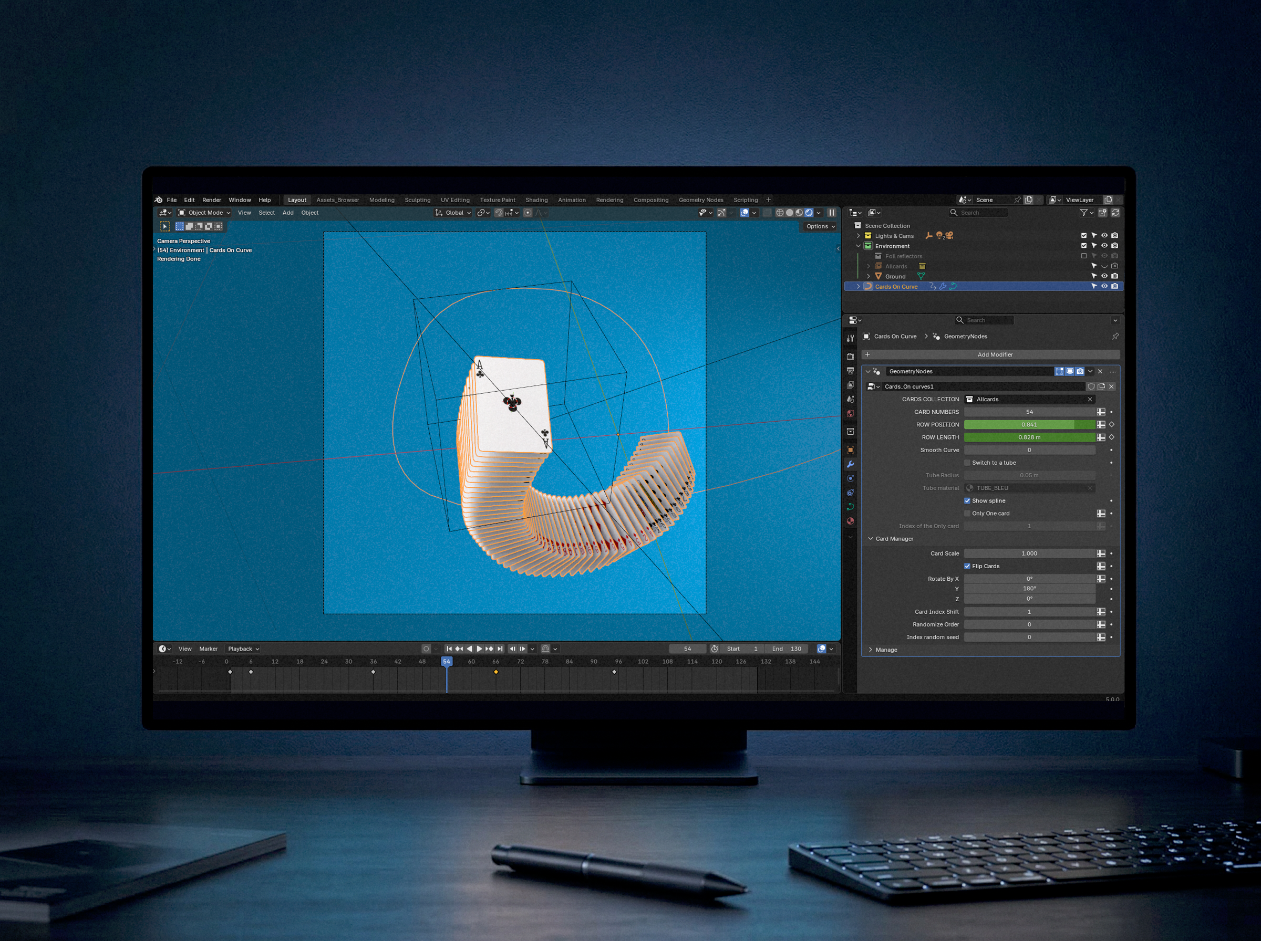This screenshot has height=941, width=1261.
Task: Click the ROW LENGTH slider field
Action: [1029, 437]
